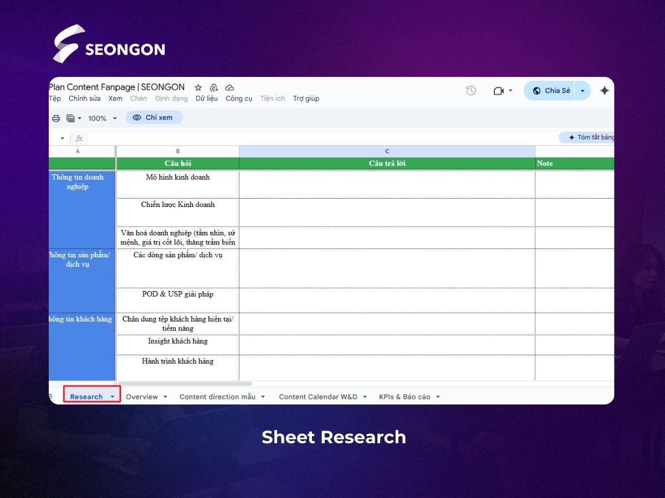Click the Tóm tắt bảng button
This screenshot has height=498, width=665.
tap(587, 137)
